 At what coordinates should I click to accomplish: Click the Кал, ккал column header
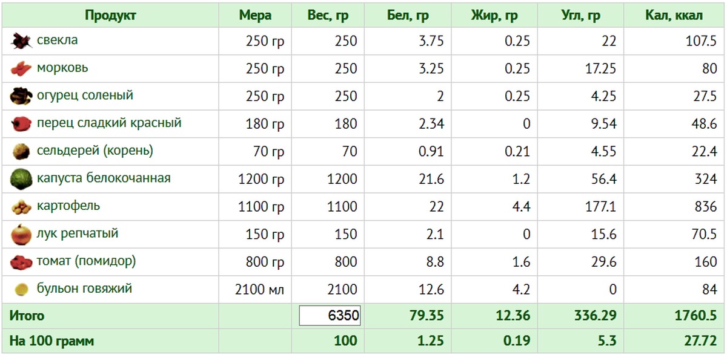674,16
